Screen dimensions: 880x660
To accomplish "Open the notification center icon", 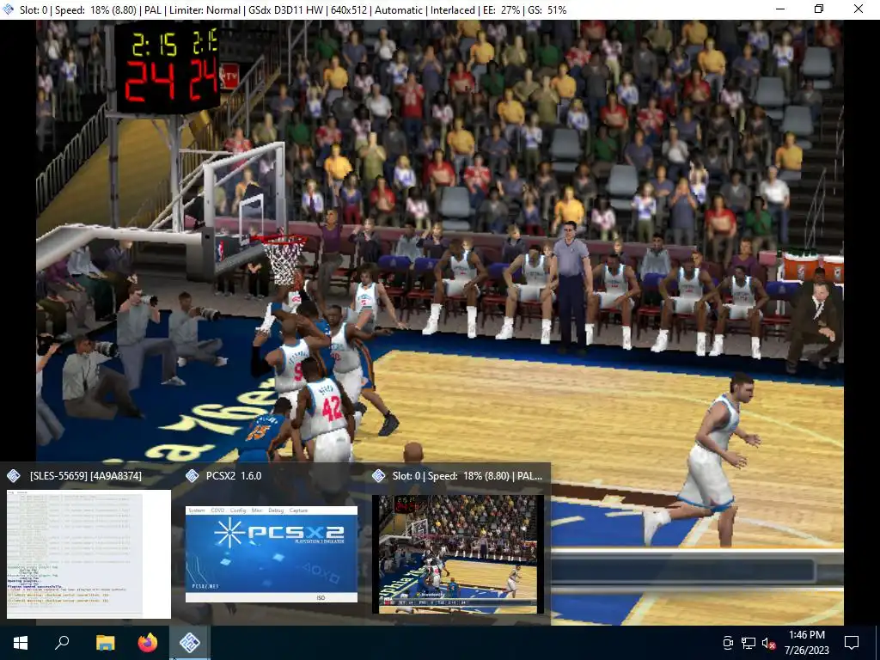I will point(852,643).
